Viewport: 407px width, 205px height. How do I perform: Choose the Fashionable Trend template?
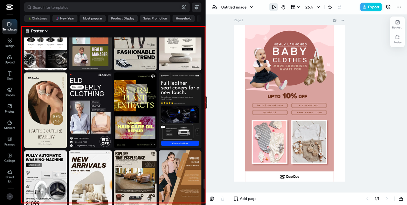(x=135, y=54)
